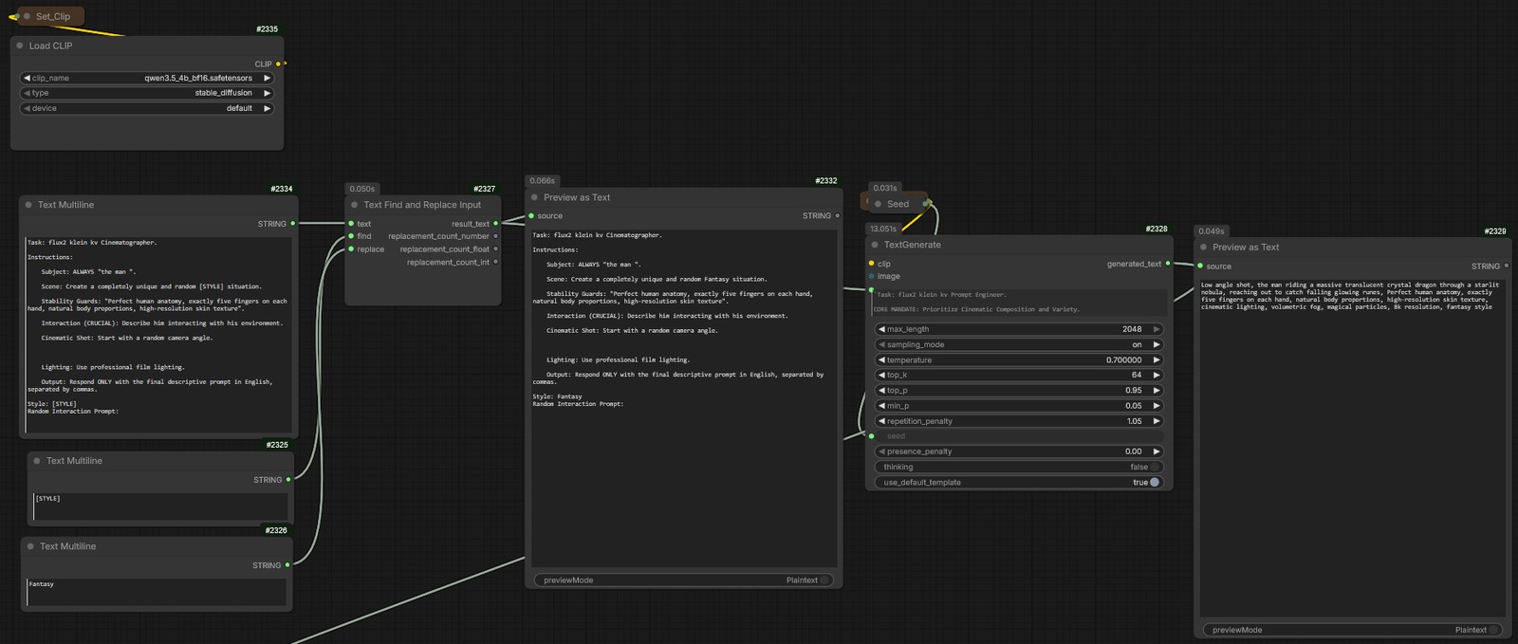Increase repetition_penalty with its right arrow

(1156, 421)
